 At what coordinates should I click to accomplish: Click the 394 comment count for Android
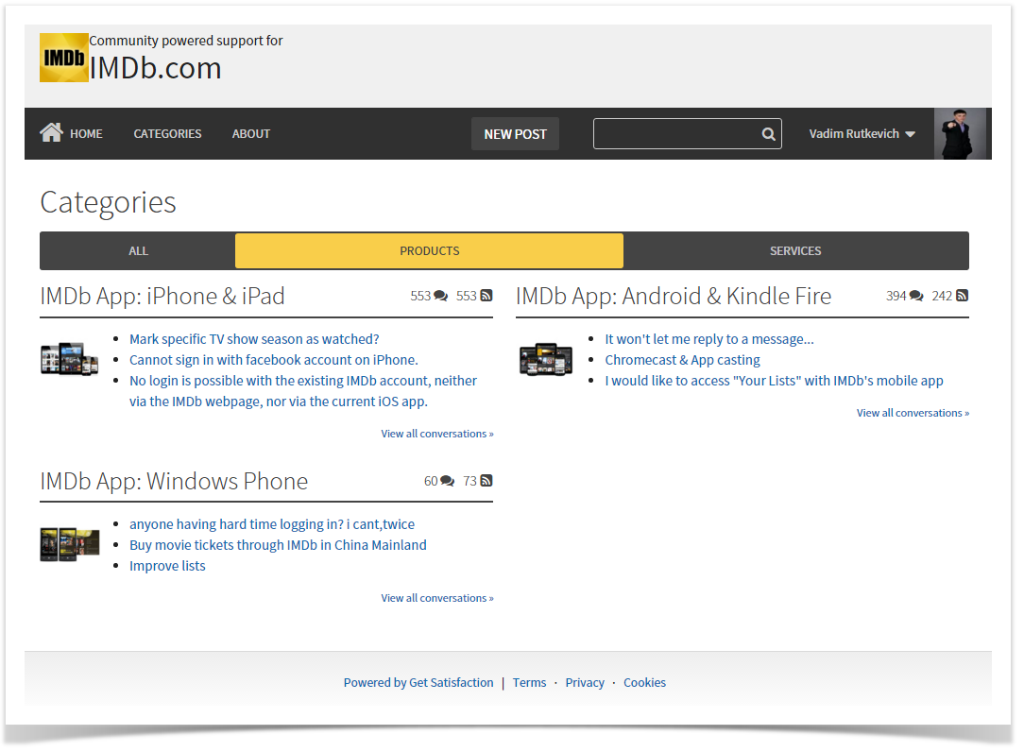coord(896,296)
